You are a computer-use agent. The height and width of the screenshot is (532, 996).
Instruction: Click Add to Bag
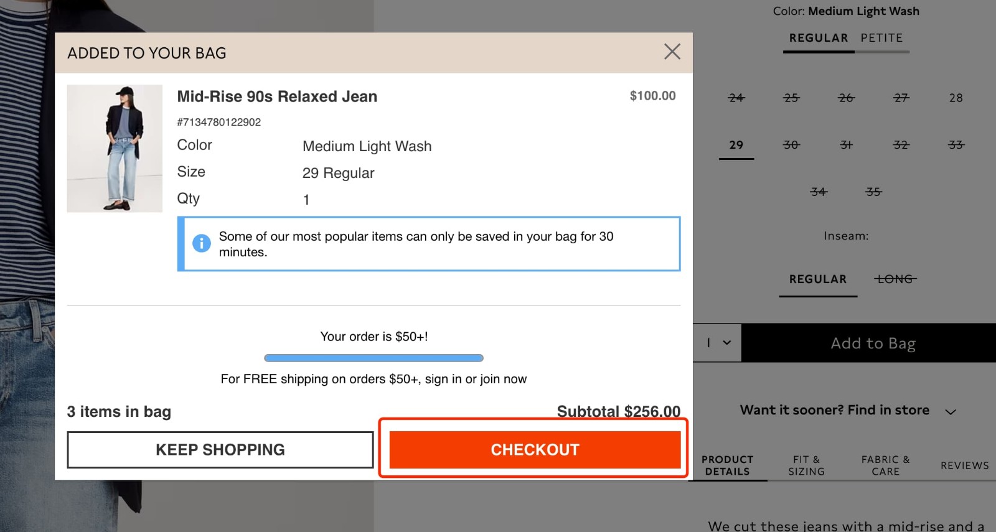point(872,343)
